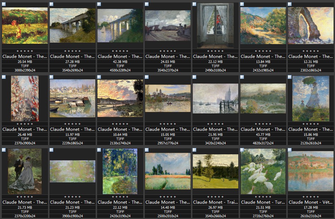335x219 pixels.
Task: Click the star rating of the 12.31 MB image
Action: tap(311, 51)
